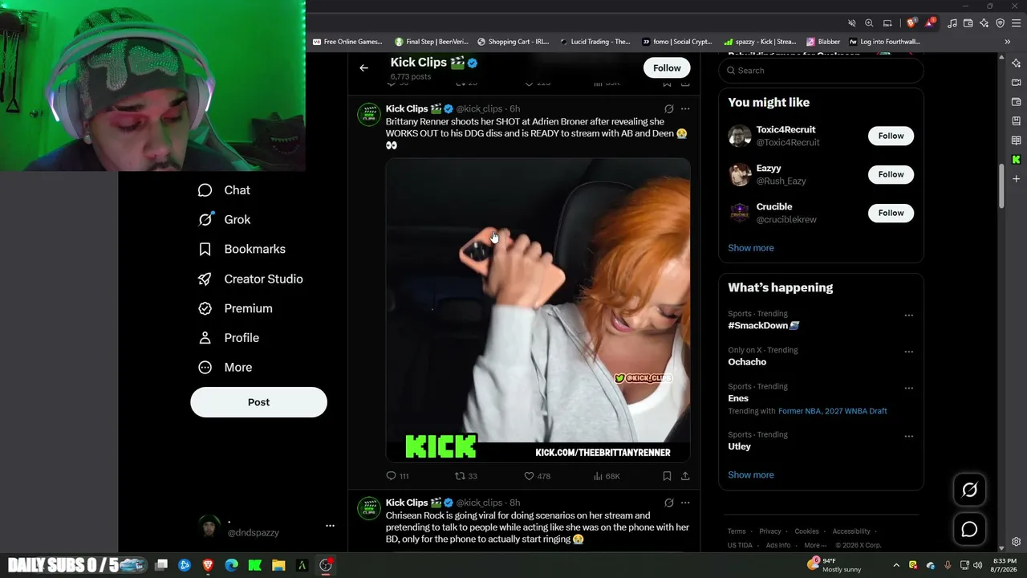Image resolution: width=1027 pixels, height=578 pixels.
Task: Click the X search field
Action: click(x=821, y=71)
